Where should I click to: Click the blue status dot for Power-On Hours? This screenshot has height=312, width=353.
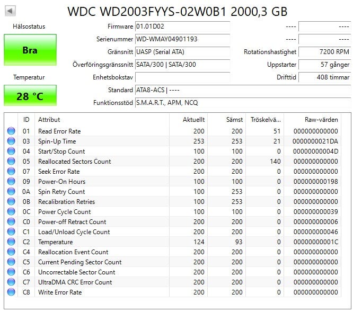[x=11, y=181]
